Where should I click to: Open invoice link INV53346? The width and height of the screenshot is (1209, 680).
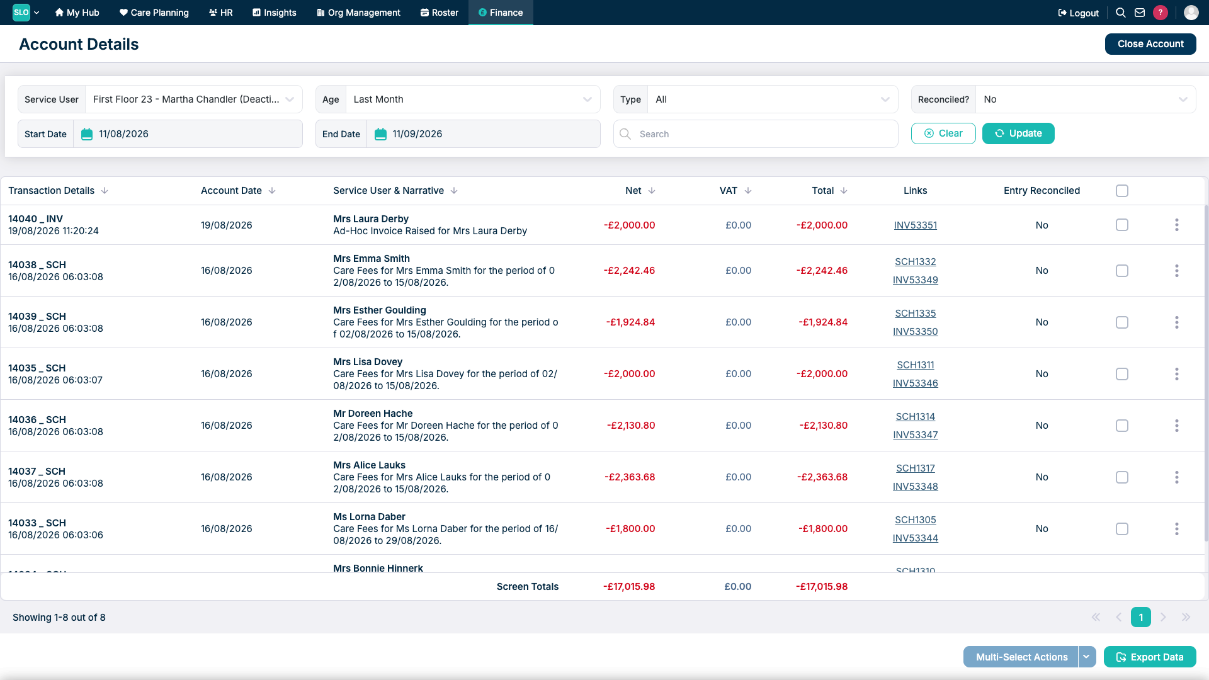[915, 383]
